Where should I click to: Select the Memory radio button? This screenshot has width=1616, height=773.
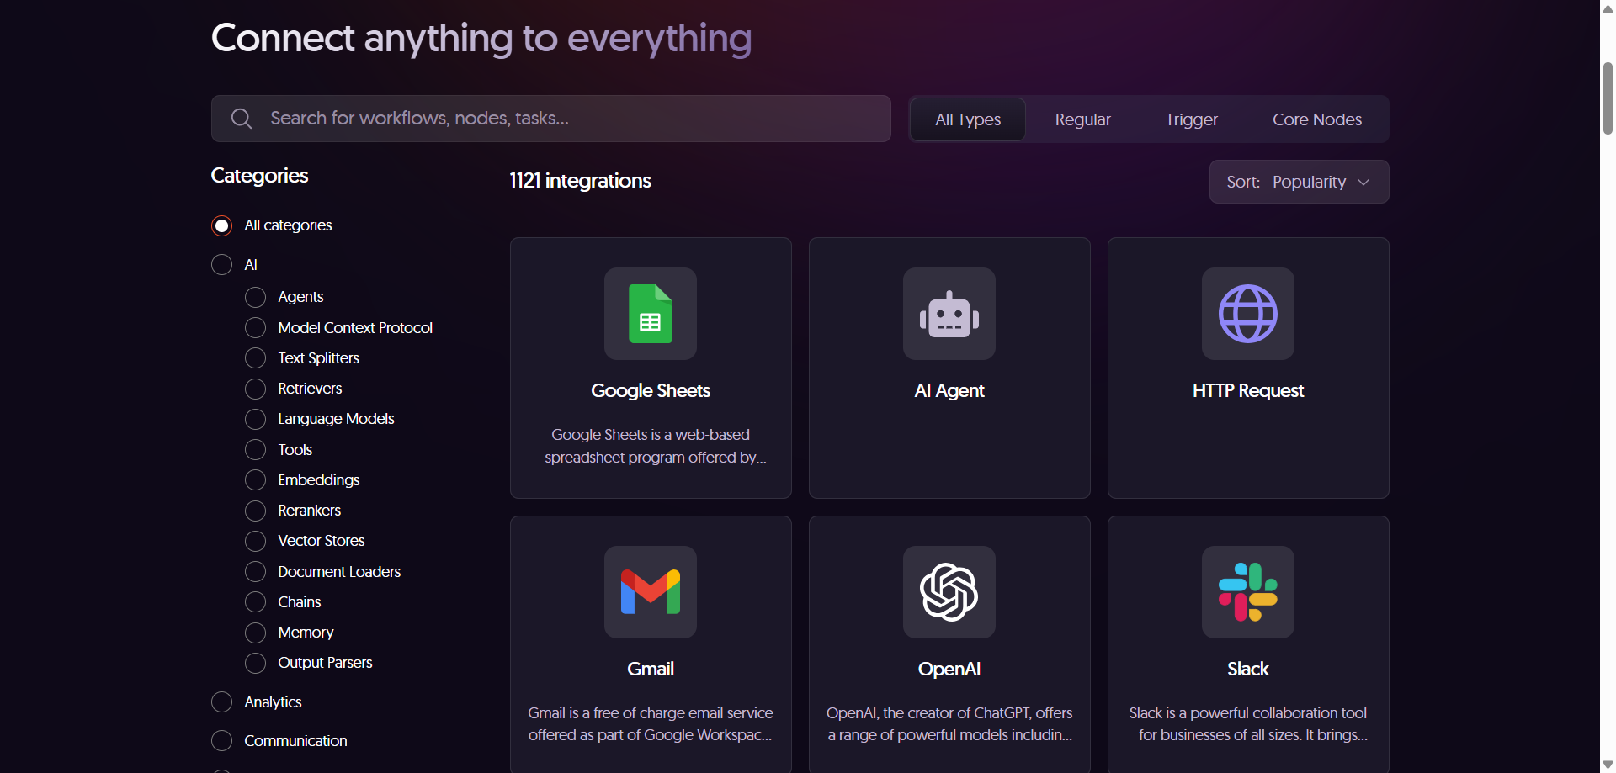(255, 633)
